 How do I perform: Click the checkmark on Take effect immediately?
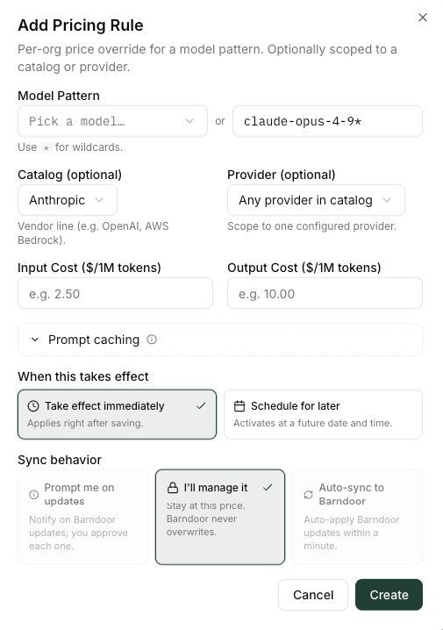click(x=201, y=406)
